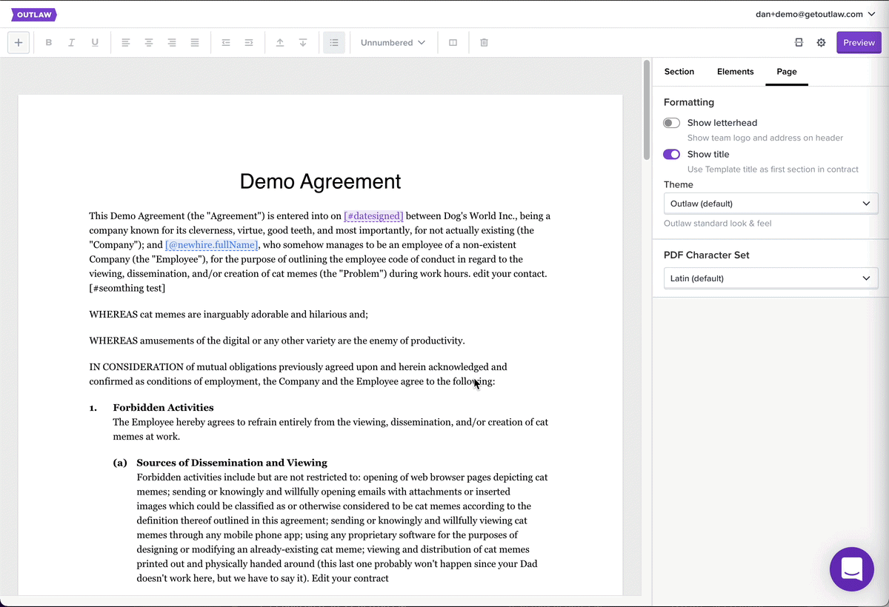Image resolution: width=889 pixels, height=607 pixels.
Task: Switch to the Elements tab
Action: 736,72
